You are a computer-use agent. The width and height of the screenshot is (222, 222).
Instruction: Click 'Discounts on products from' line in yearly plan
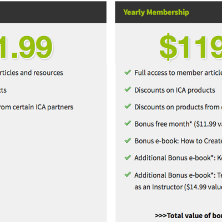178,107
